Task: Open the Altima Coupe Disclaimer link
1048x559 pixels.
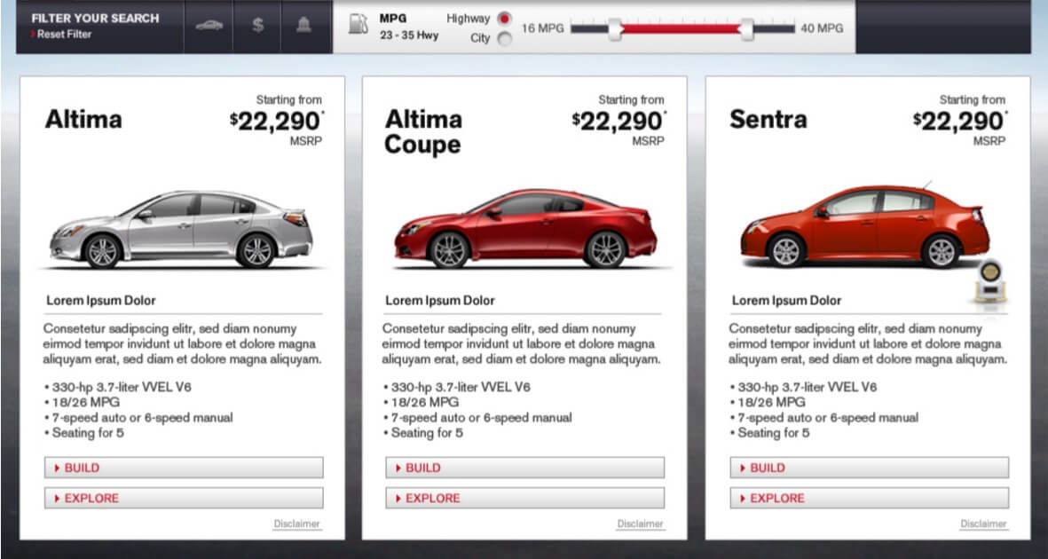Action: pos(641,524)
